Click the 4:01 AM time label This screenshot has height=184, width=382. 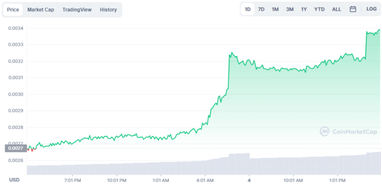(205, 180)
